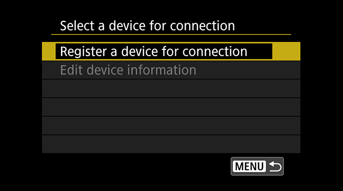Choose the greyed Edit device information entry
Viewport: 343px width, 191px height.
pyautogui.click(x=171, y=70)
